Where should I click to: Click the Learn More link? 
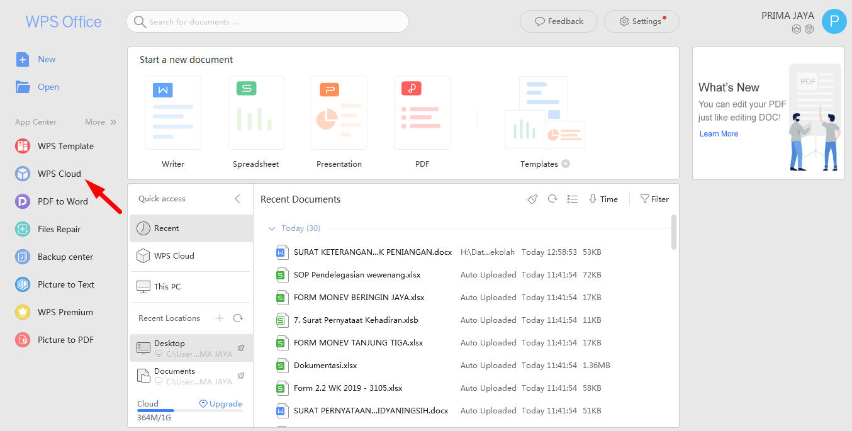pyautogui.click(x=719, y=134)
